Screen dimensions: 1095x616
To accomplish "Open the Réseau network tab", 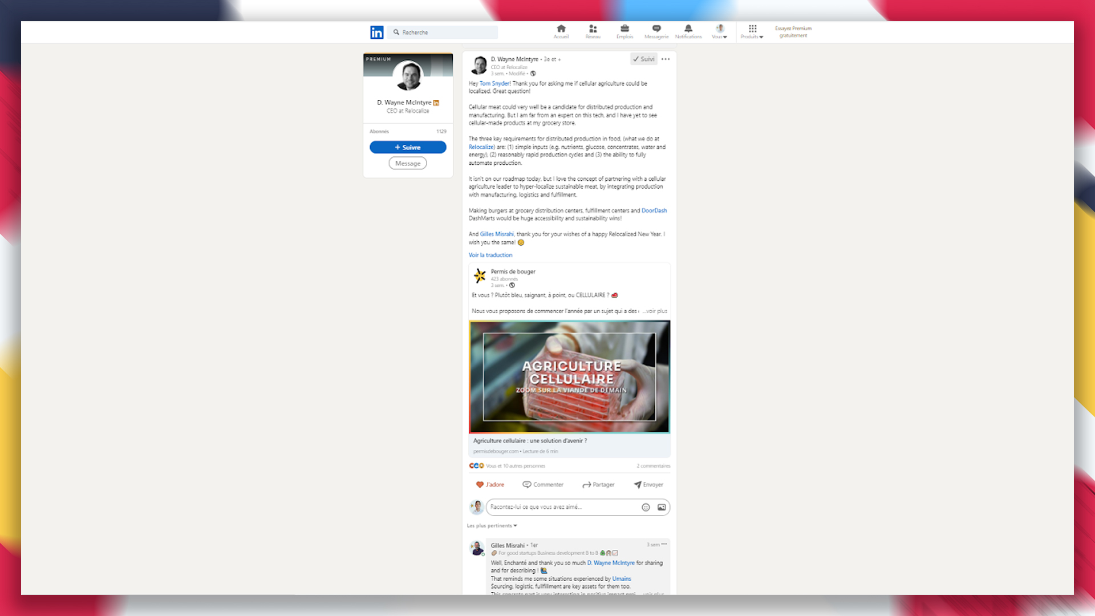I will click(593, 31).
